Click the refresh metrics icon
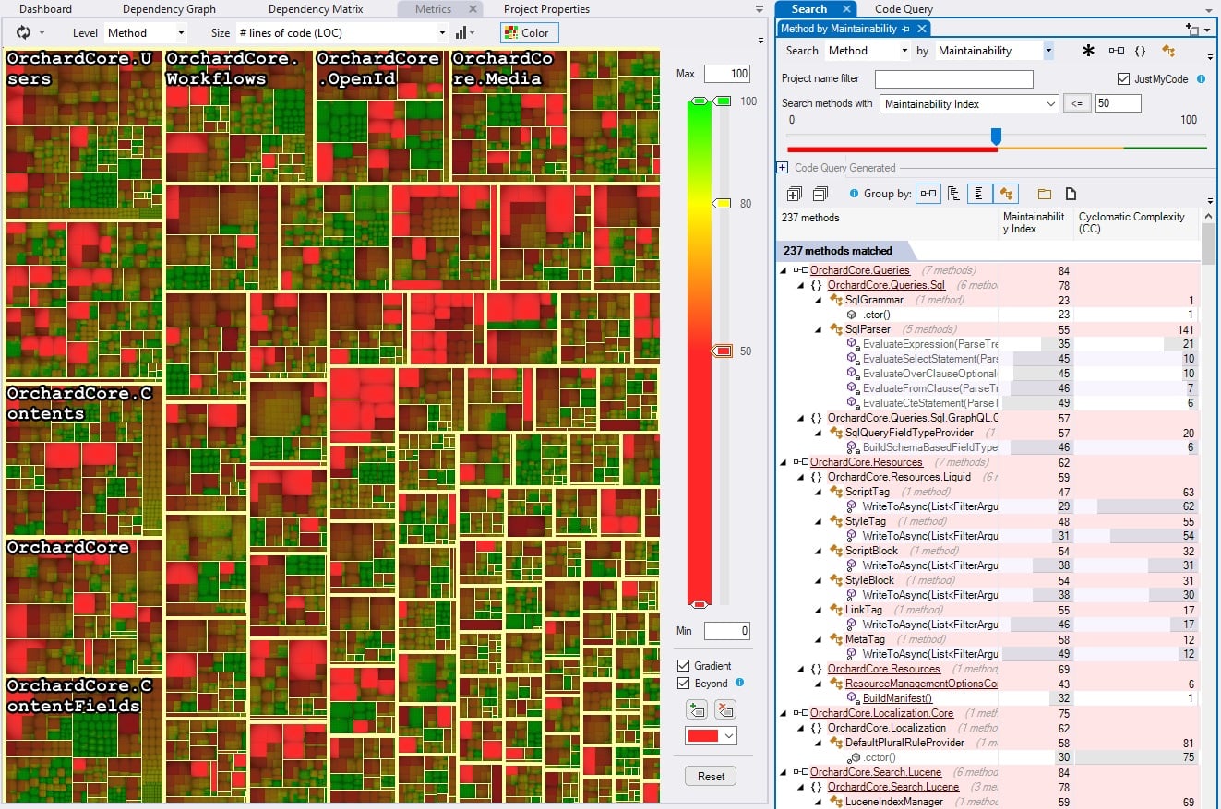Image resolution: width=1221 pixels, height=809 pixels. coord(24,32)
